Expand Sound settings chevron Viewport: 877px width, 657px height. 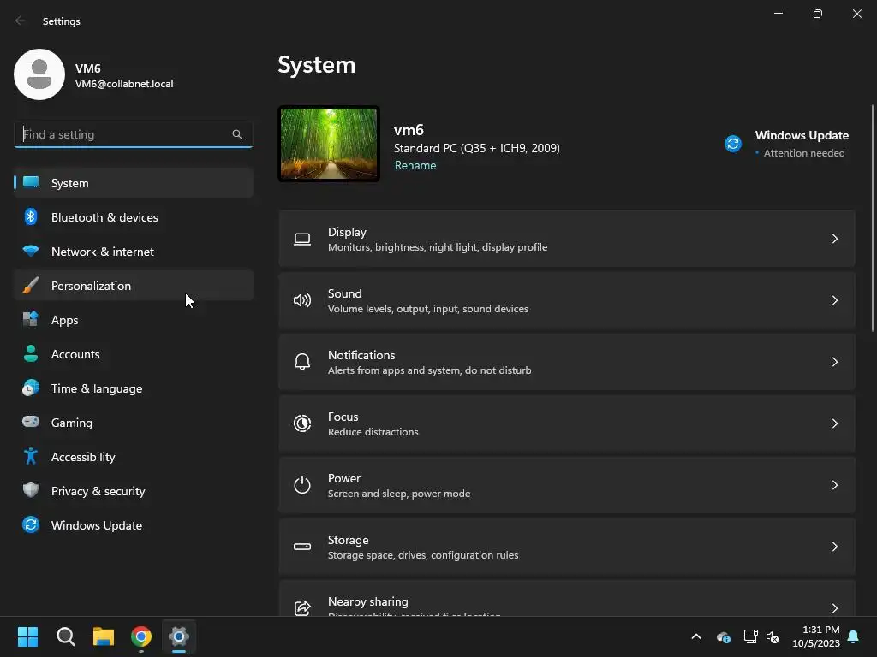834,300
